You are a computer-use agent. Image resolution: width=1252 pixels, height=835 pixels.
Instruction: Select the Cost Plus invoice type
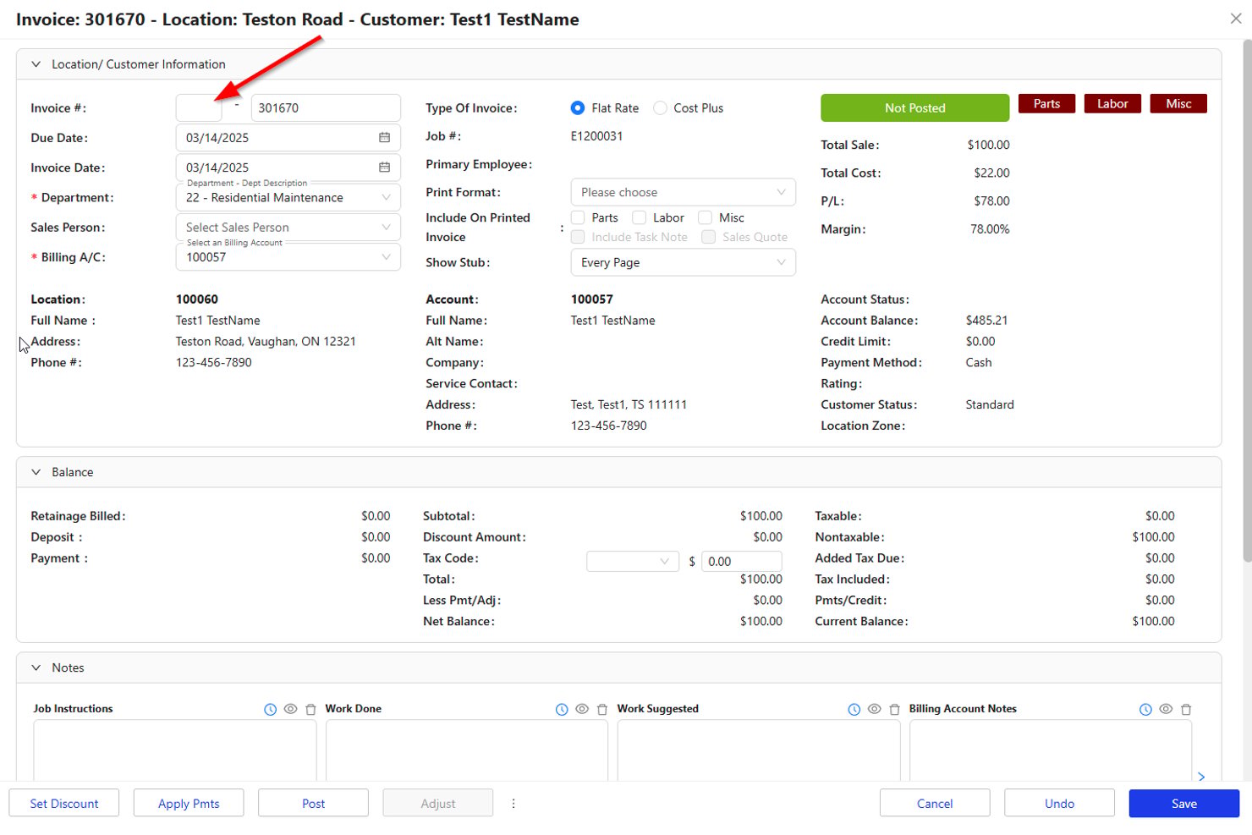click(x=660, y=108)
